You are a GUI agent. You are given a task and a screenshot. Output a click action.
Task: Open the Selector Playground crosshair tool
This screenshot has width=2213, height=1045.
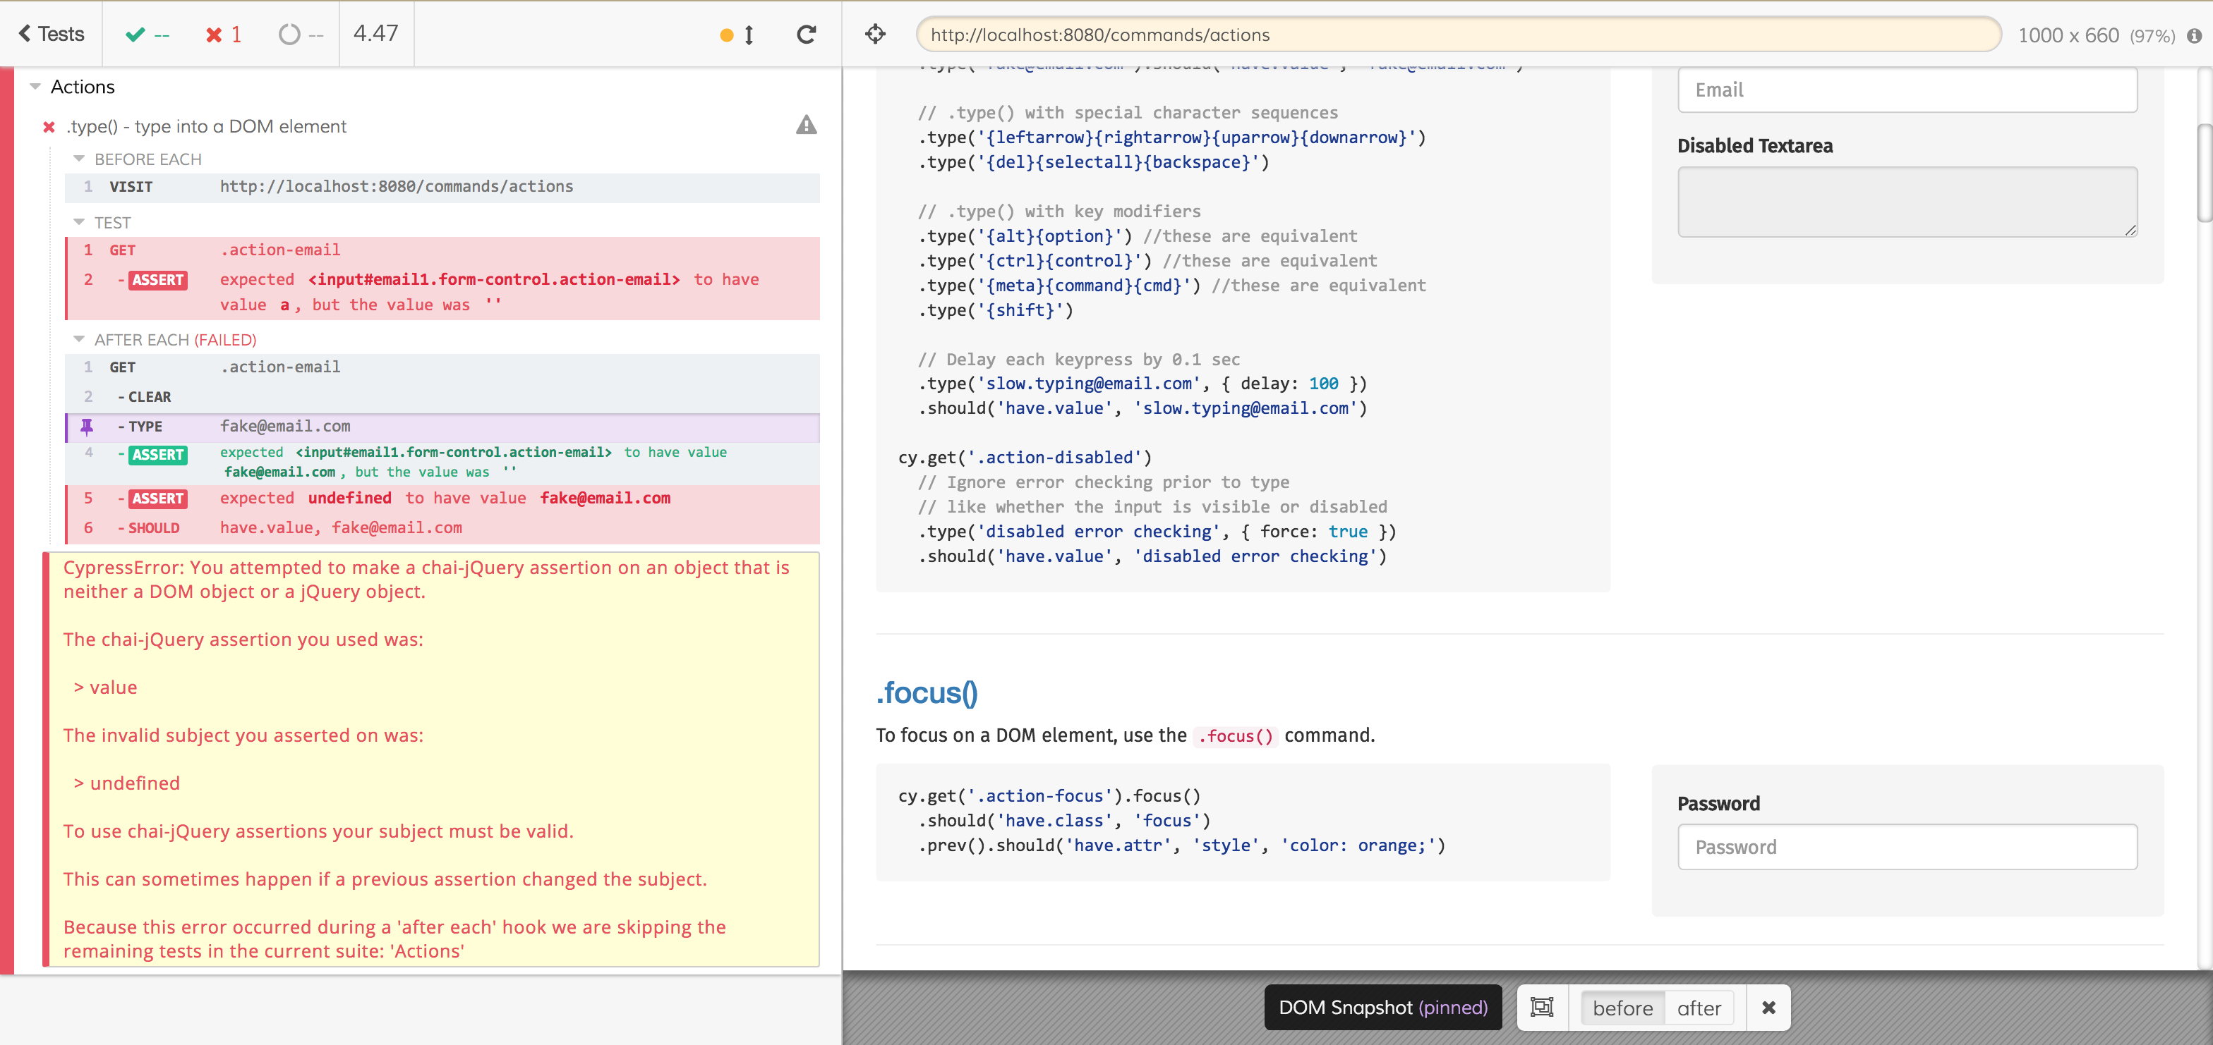[876, 35]
